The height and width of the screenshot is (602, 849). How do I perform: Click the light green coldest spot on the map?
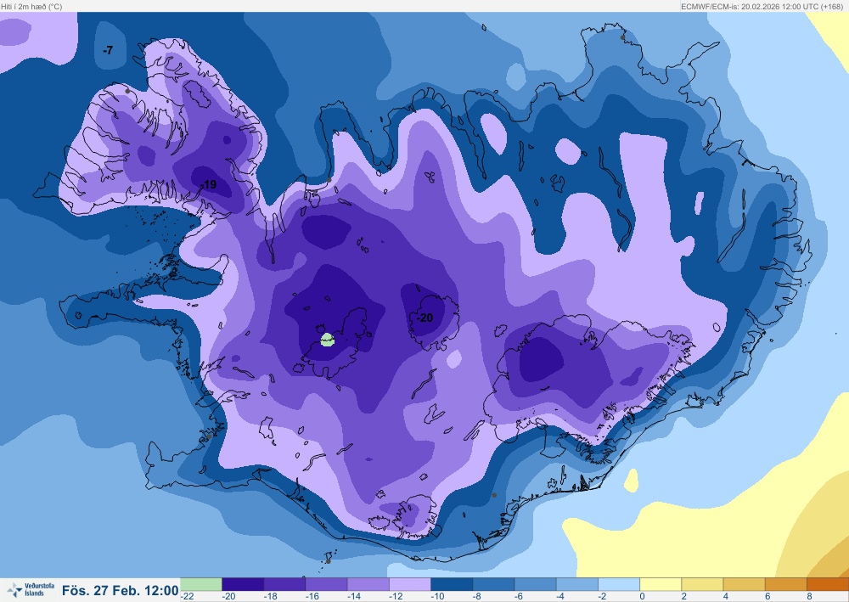pos(328,340)
